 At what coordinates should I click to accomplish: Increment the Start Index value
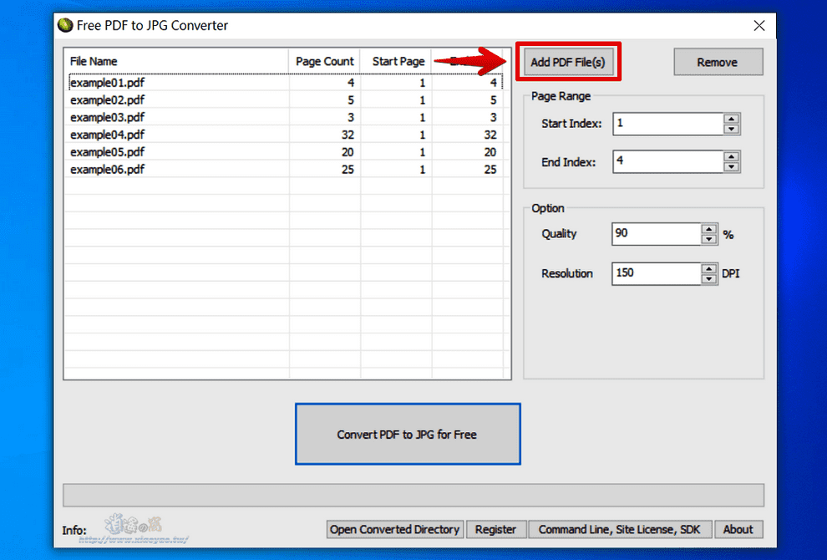732,120
